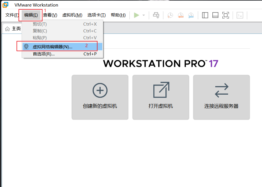Click the house icon on 主页 tab
This screenshot has width=262, height=187.
point(7,29)
